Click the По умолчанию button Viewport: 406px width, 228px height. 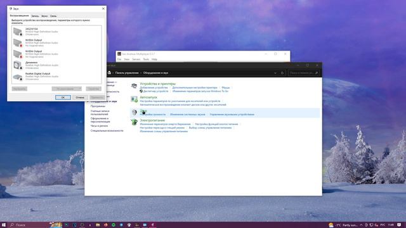(65, 89)
